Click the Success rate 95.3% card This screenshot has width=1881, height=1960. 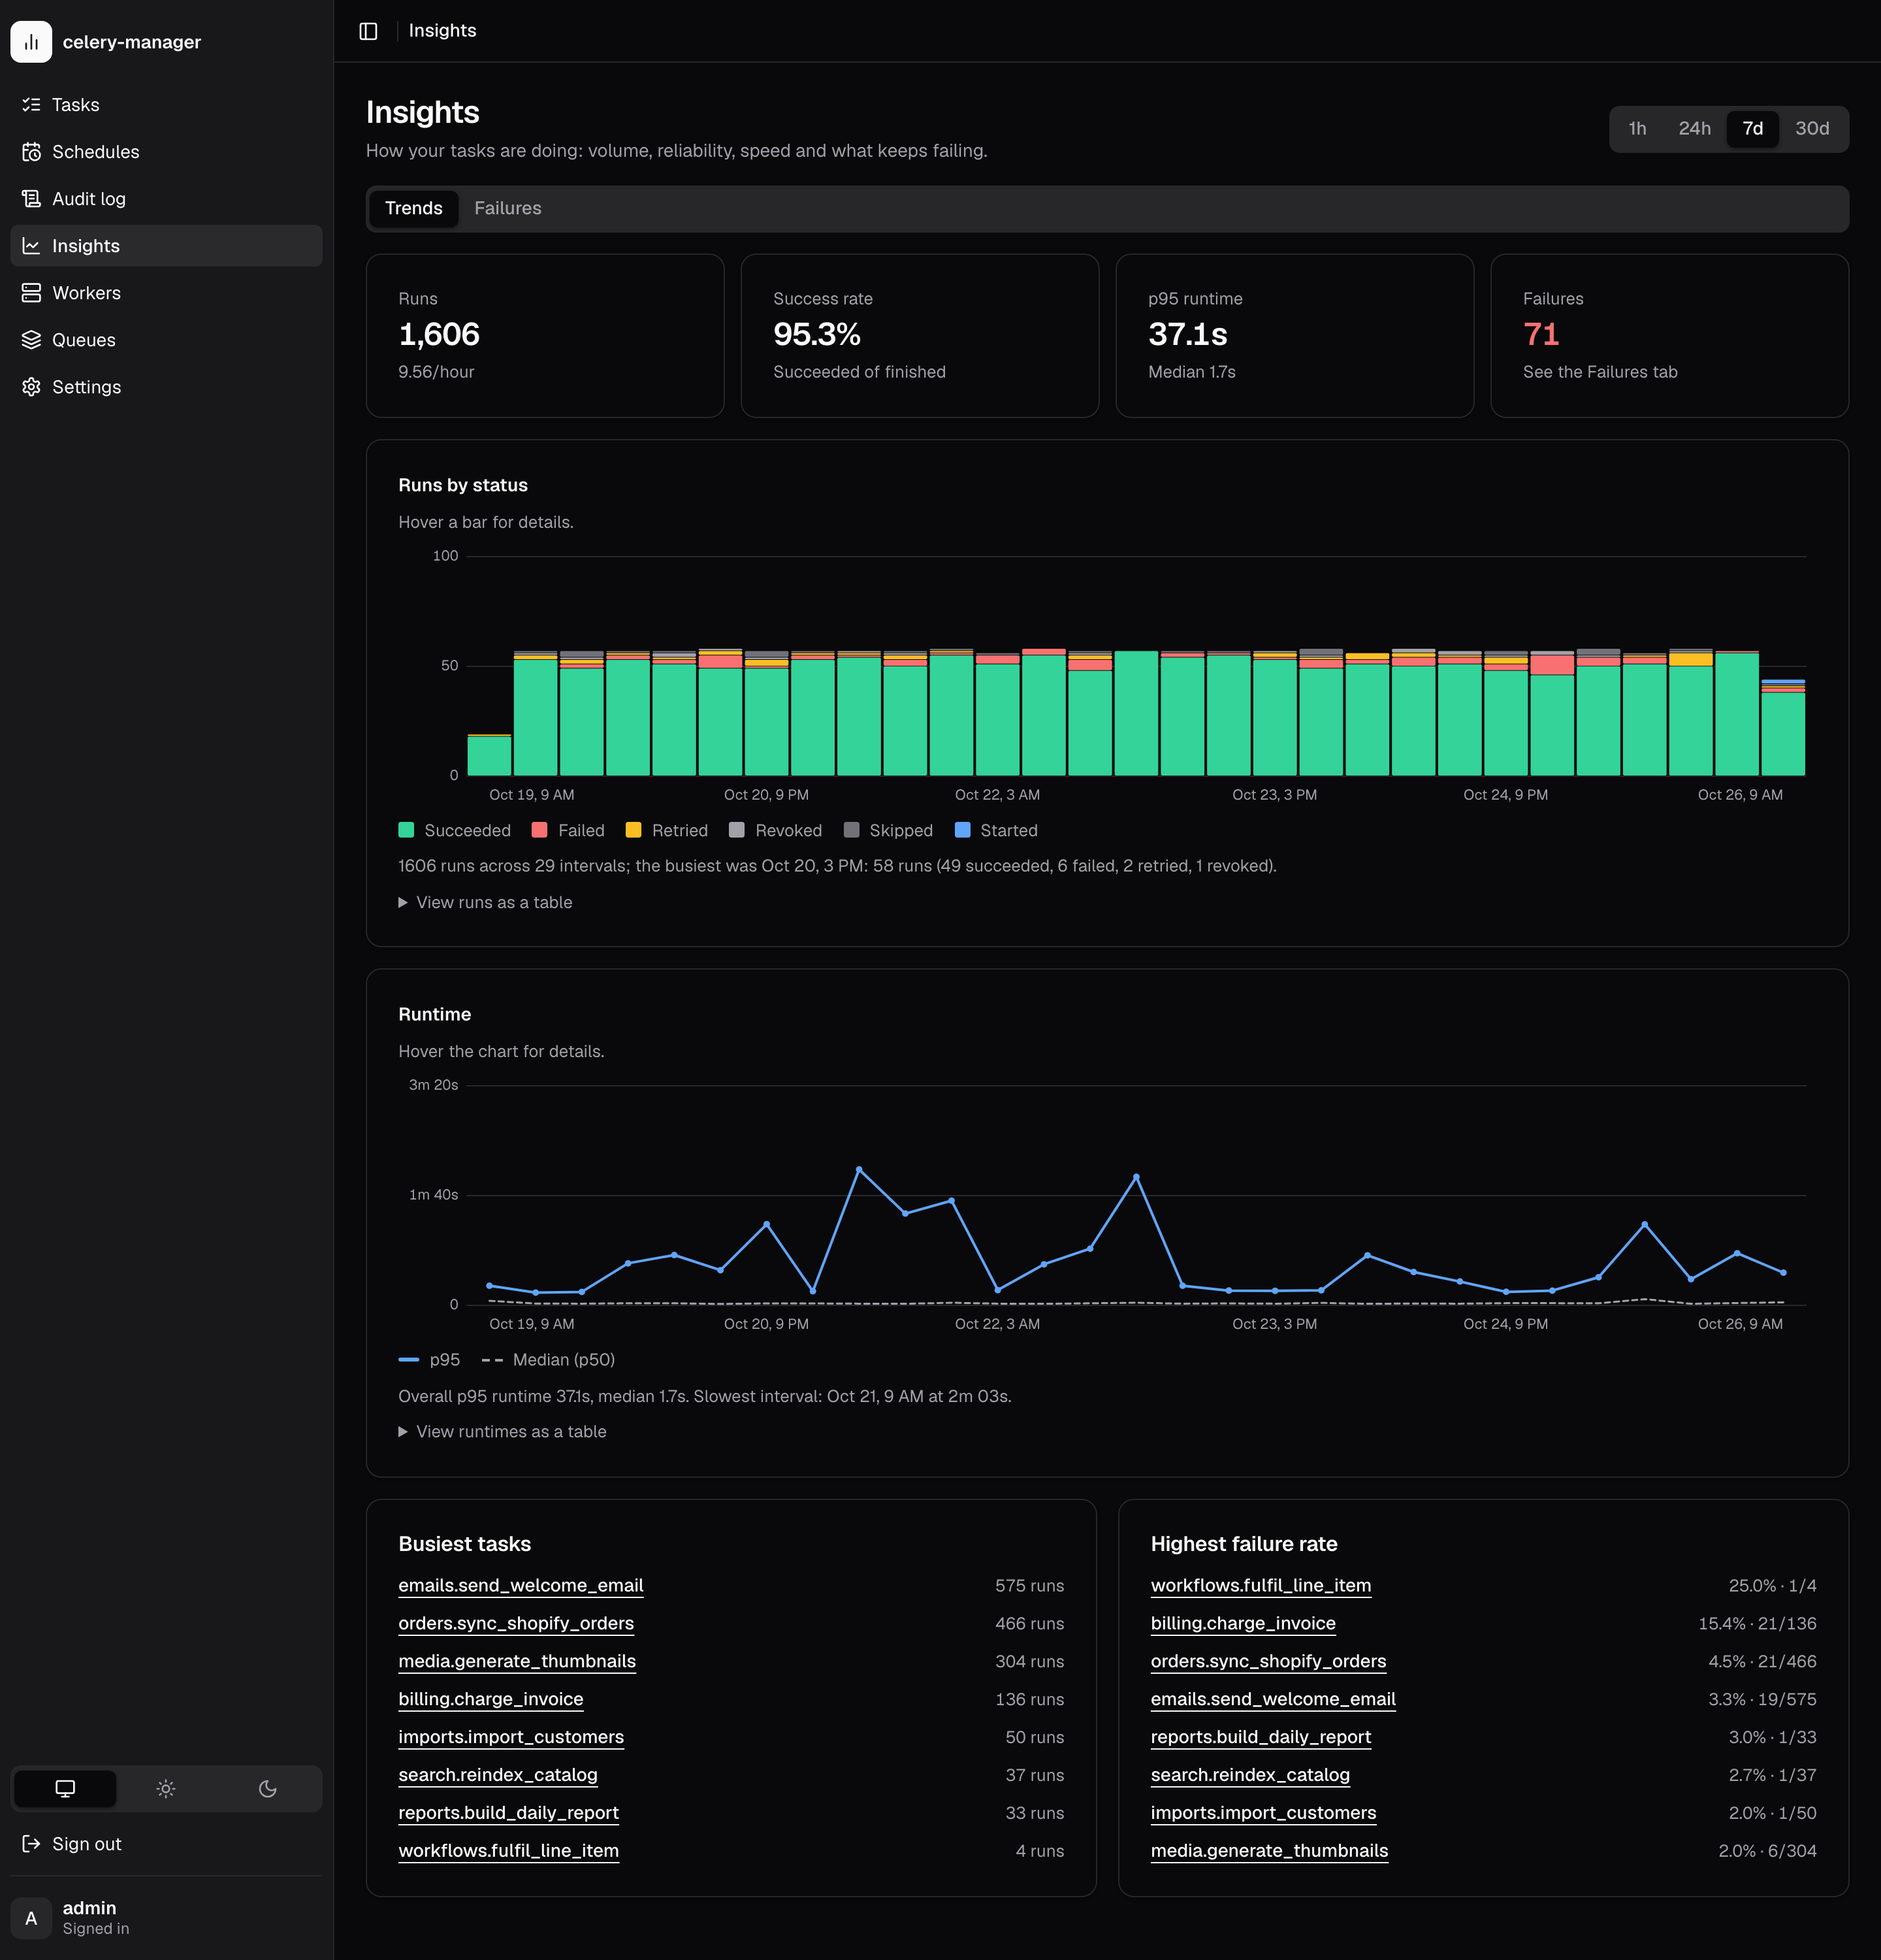920,336
